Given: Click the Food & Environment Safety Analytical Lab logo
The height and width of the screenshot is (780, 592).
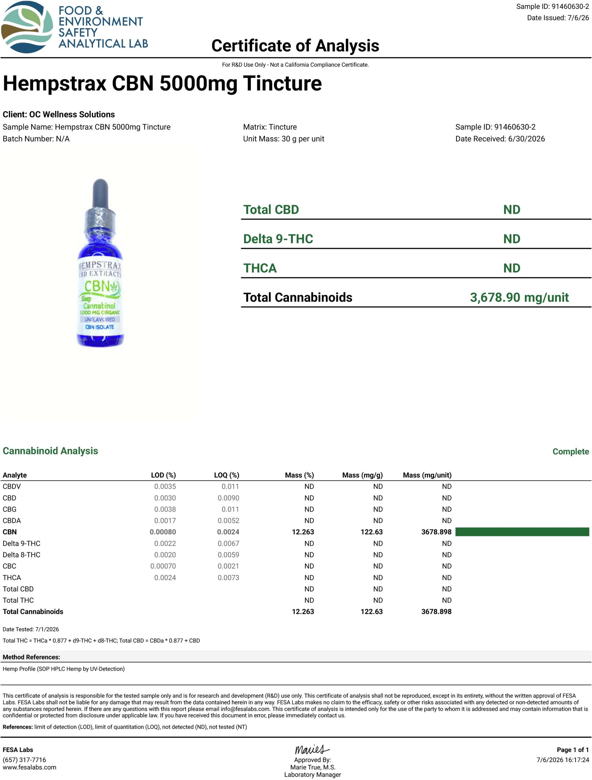Looking at the screenshot, I should 74,27.
